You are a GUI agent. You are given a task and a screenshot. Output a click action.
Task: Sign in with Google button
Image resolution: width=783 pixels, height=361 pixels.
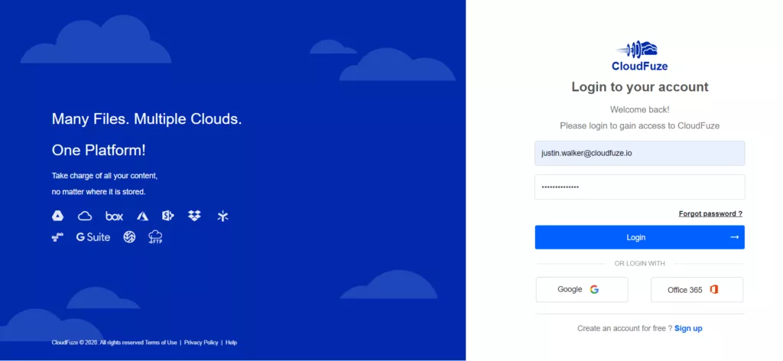click(x=582, y=290)
